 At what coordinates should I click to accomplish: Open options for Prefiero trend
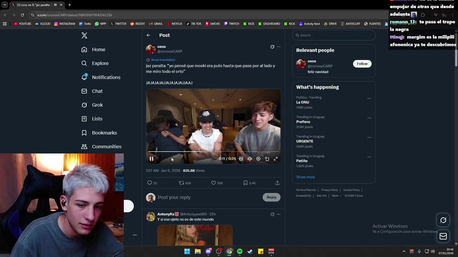[369, 118]
